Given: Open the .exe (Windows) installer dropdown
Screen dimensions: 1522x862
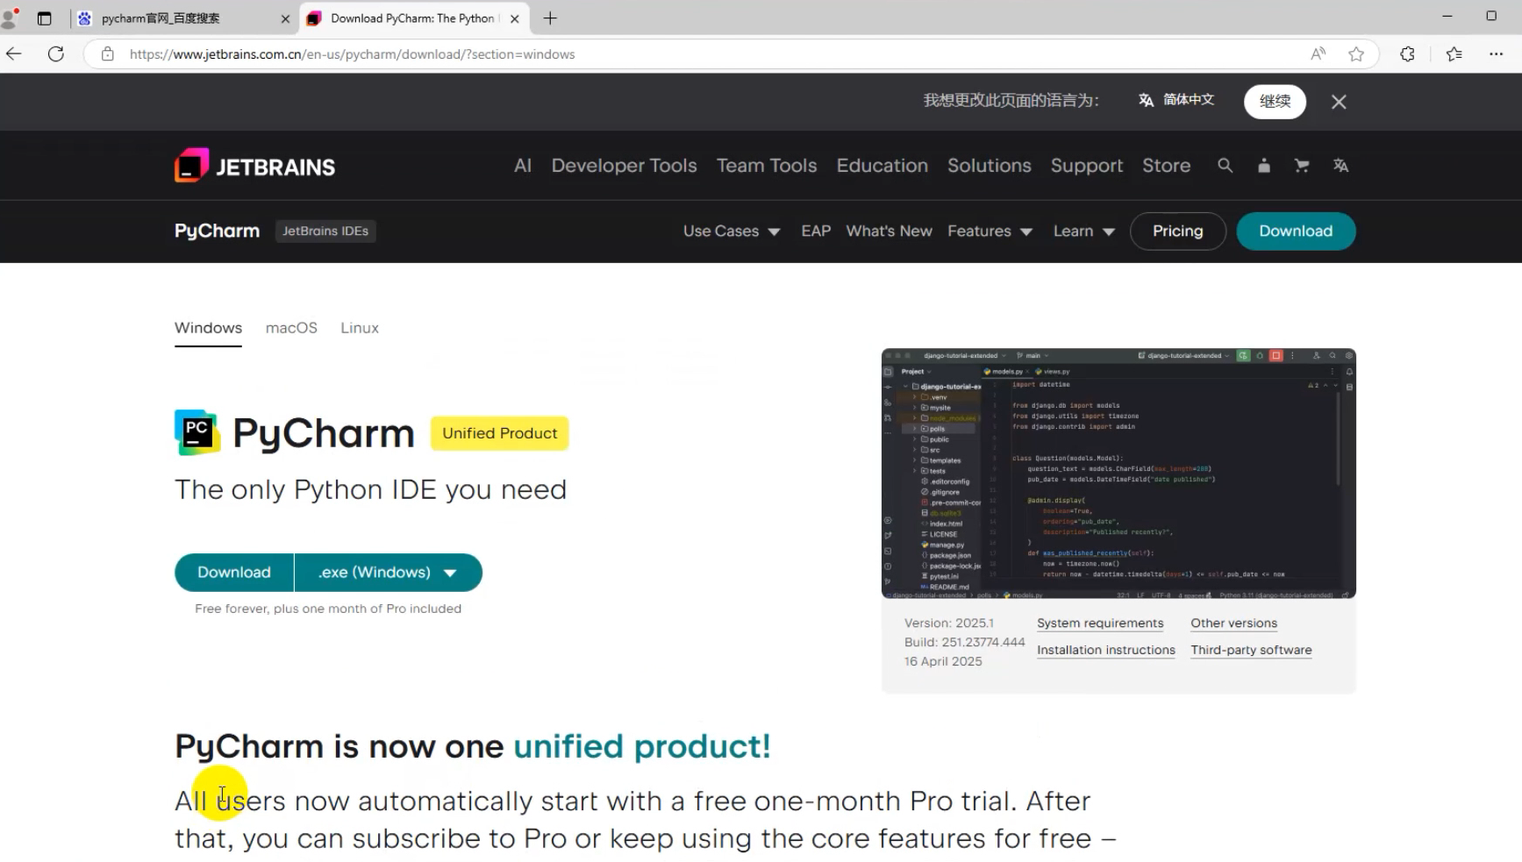Looking at the screenshot, I should click(x=388, y=573).
